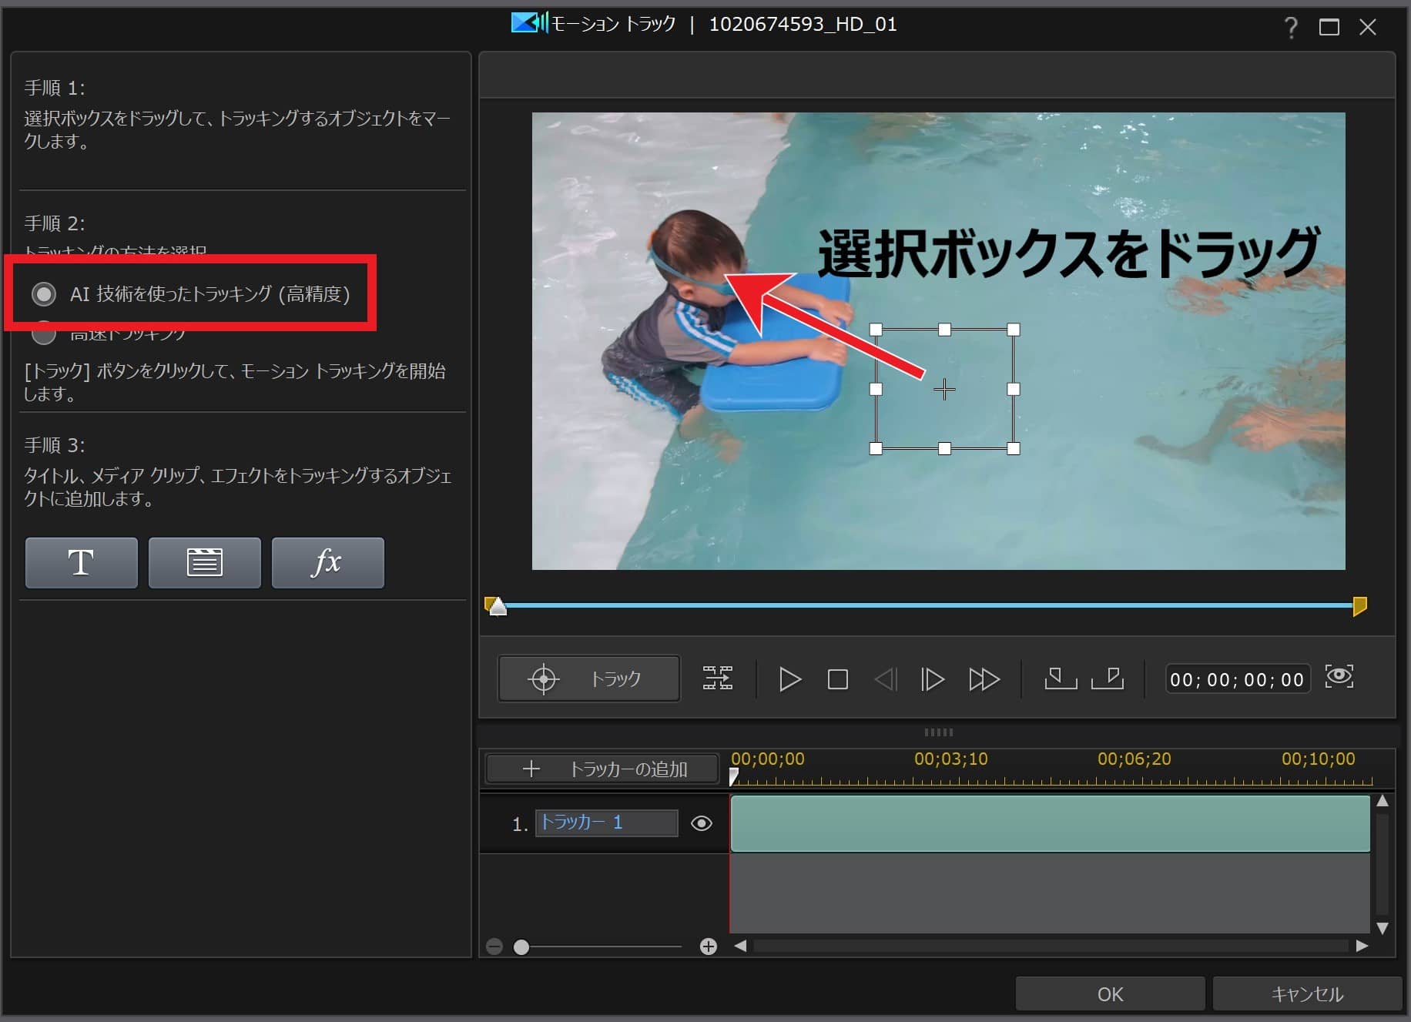Fast forward the preview
Image resolution: width=1411 pixels, height=1022 pixels.
(984, 679)
